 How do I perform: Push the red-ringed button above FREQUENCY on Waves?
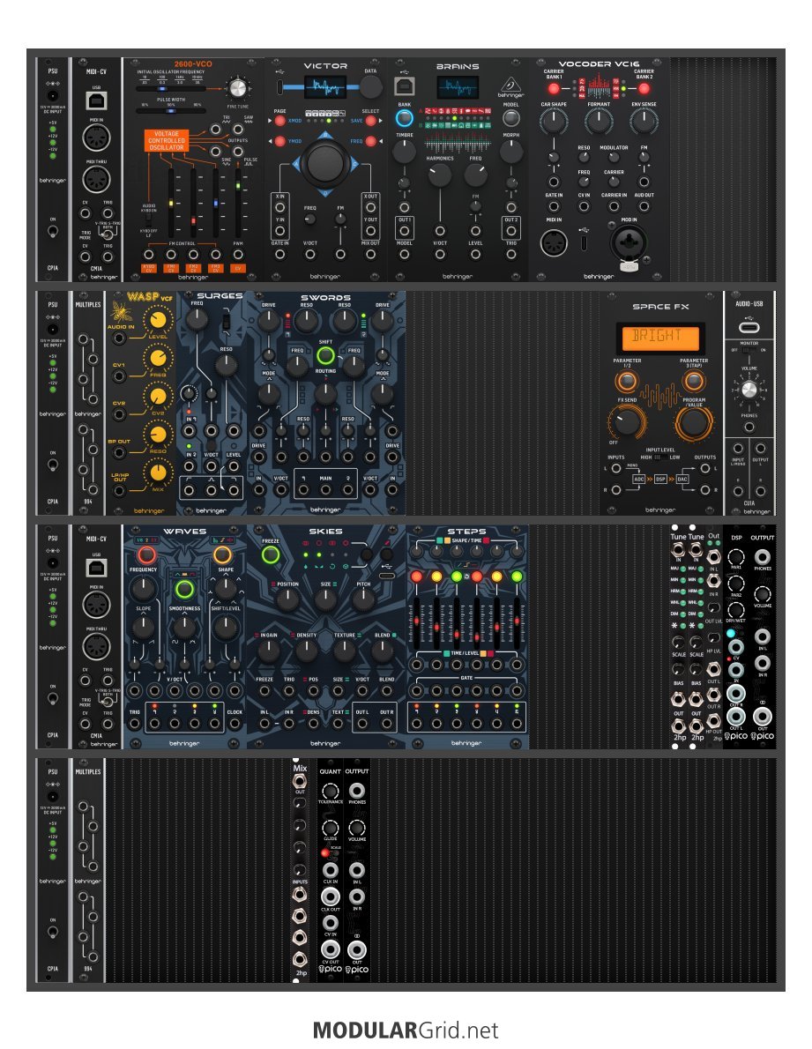pos(145,554)
